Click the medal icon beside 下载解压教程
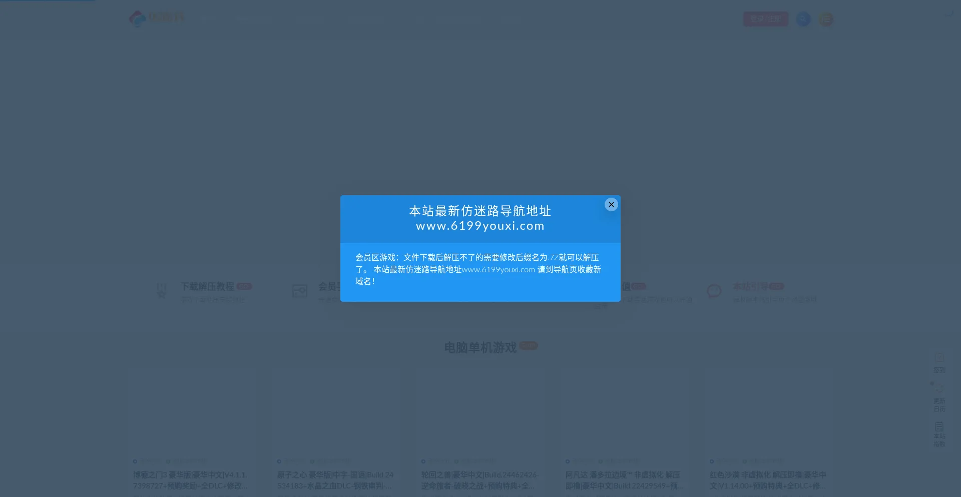The width and height of the screenshot is (961, 497). [161, 291]
